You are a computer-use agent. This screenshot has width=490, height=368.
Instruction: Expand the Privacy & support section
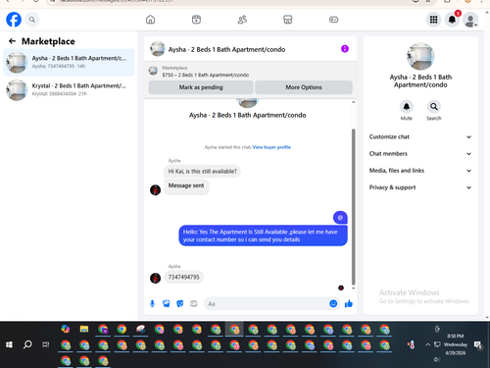pyautogui.click(x=420, y=187)
